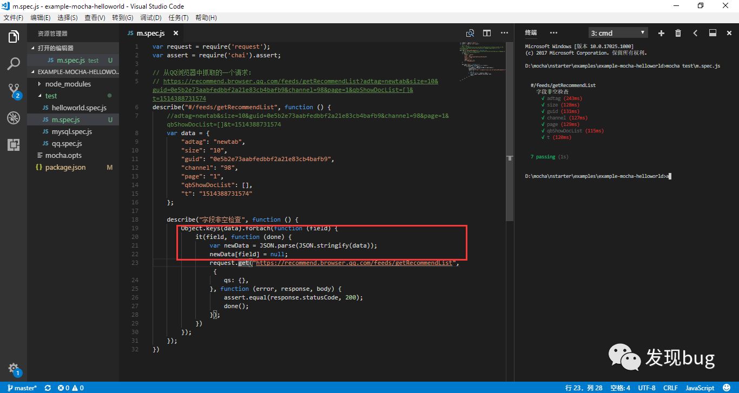Open the Extensions view in activity bar
This screenshot has width=739, height=393.
pyautogui.click(x=14, y=144)
